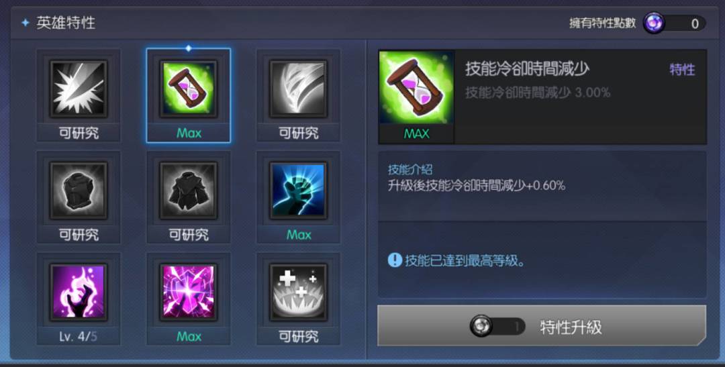Click the silver orb cost icon on upgrade button
Screen dimensions: 725x367
click(481, 326)
